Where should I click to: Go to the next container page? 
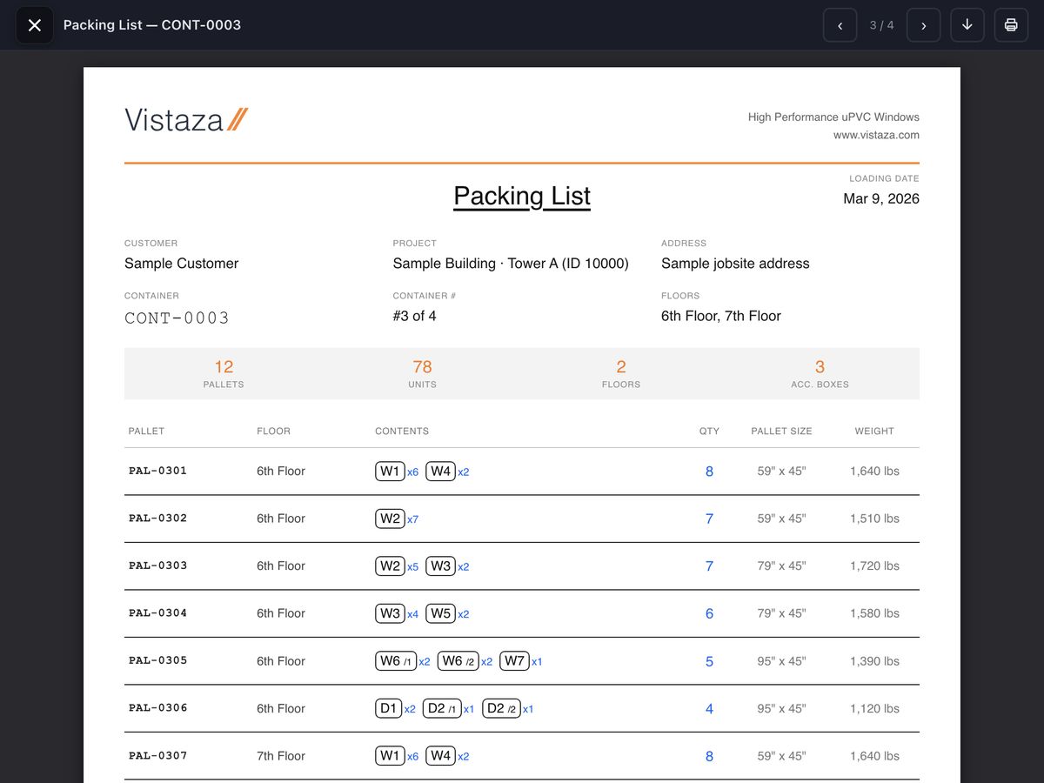(x=923, y=25)
